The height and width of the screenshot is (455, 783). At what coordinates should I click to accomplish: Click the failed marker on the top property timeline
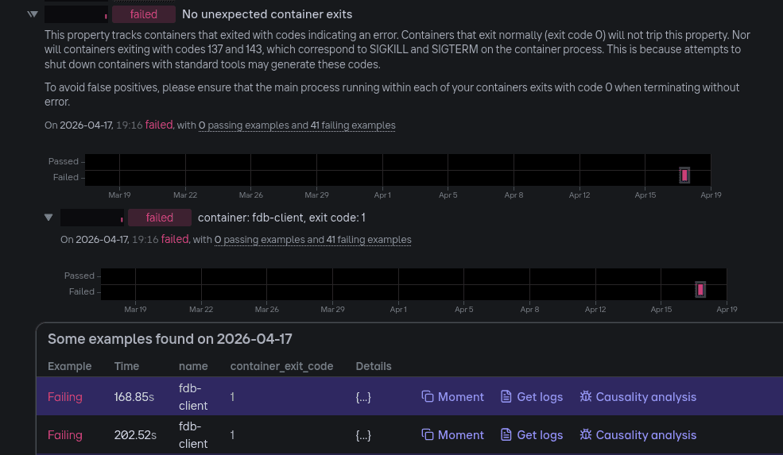pyautogui.click(x=684, y=175)
